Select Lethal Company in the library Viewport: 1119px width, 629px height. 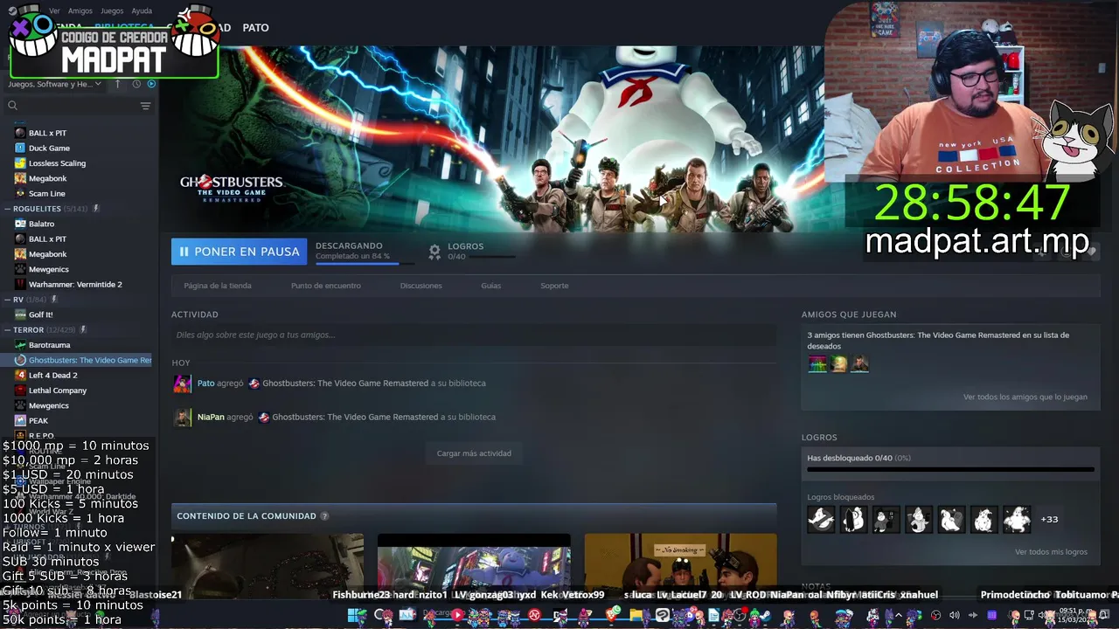click(x=58, y=391)
